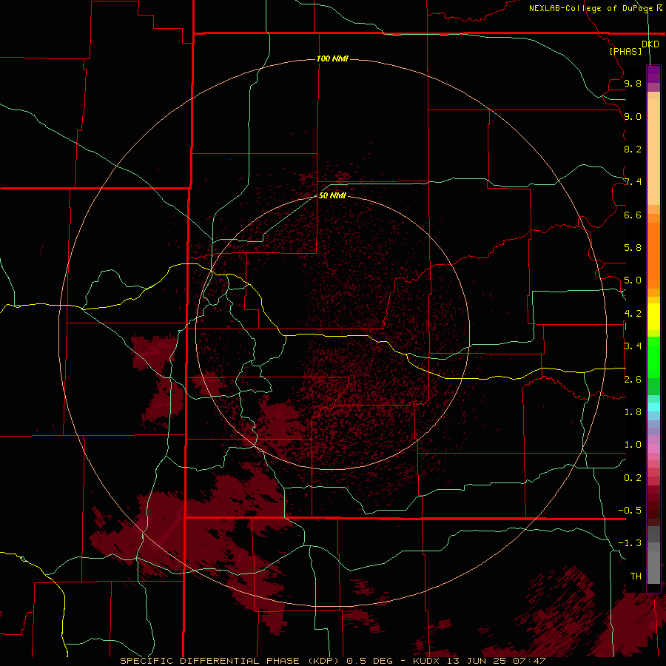Click the 7.4 scale value
Image resolution: width=666 pixels, height=666 pixels.
633,182
